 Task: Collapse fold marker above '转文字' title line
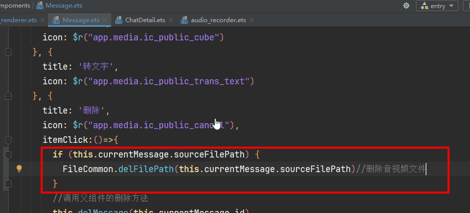tap(8, 52)
